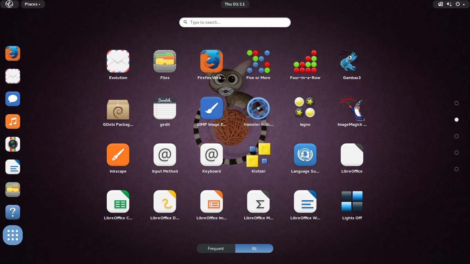
Task: Open the power system menu dropdown
Action: (x=460, y=4)
